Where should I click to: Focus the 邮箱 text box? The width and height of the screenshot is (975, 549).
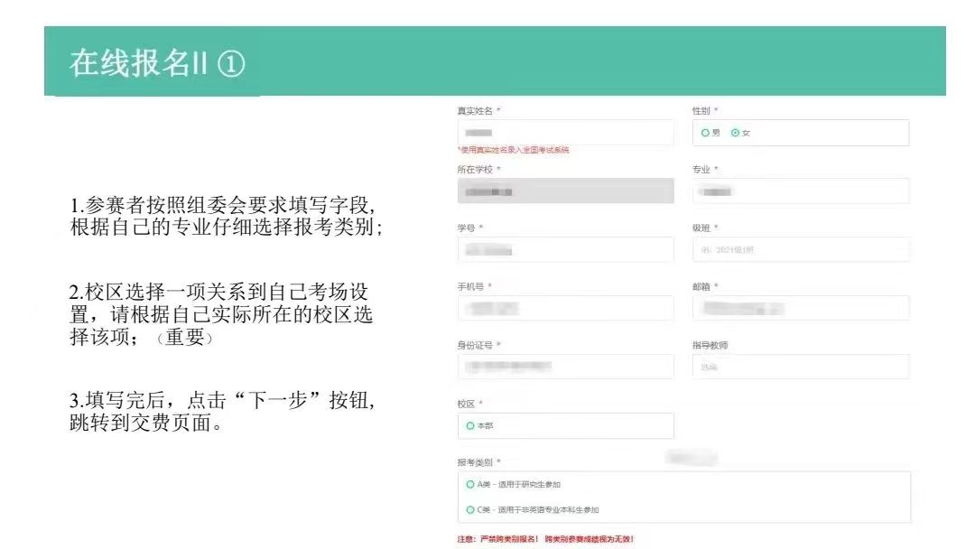point(801,308)
